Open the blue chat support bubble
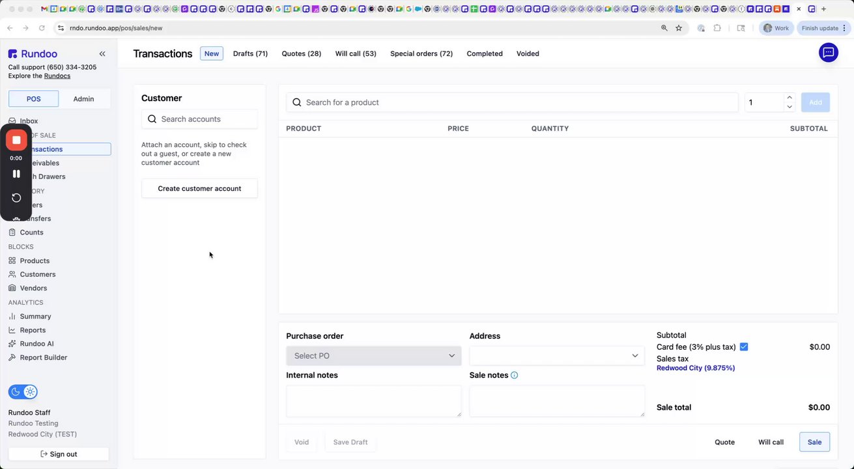This screenshot has height=469, width=854. pyautogui.click(x=828, y=53)
